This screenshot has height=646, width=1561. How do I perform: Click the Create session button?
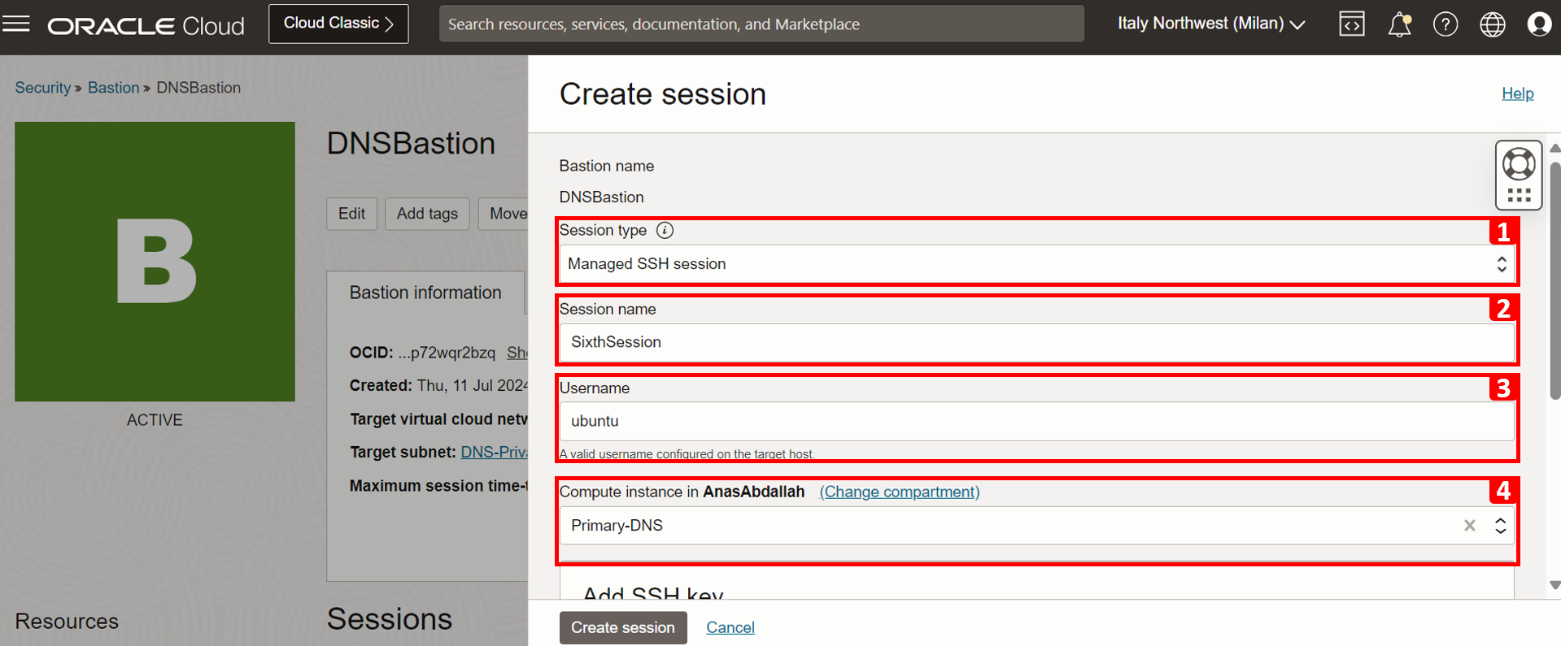(623, 627)
